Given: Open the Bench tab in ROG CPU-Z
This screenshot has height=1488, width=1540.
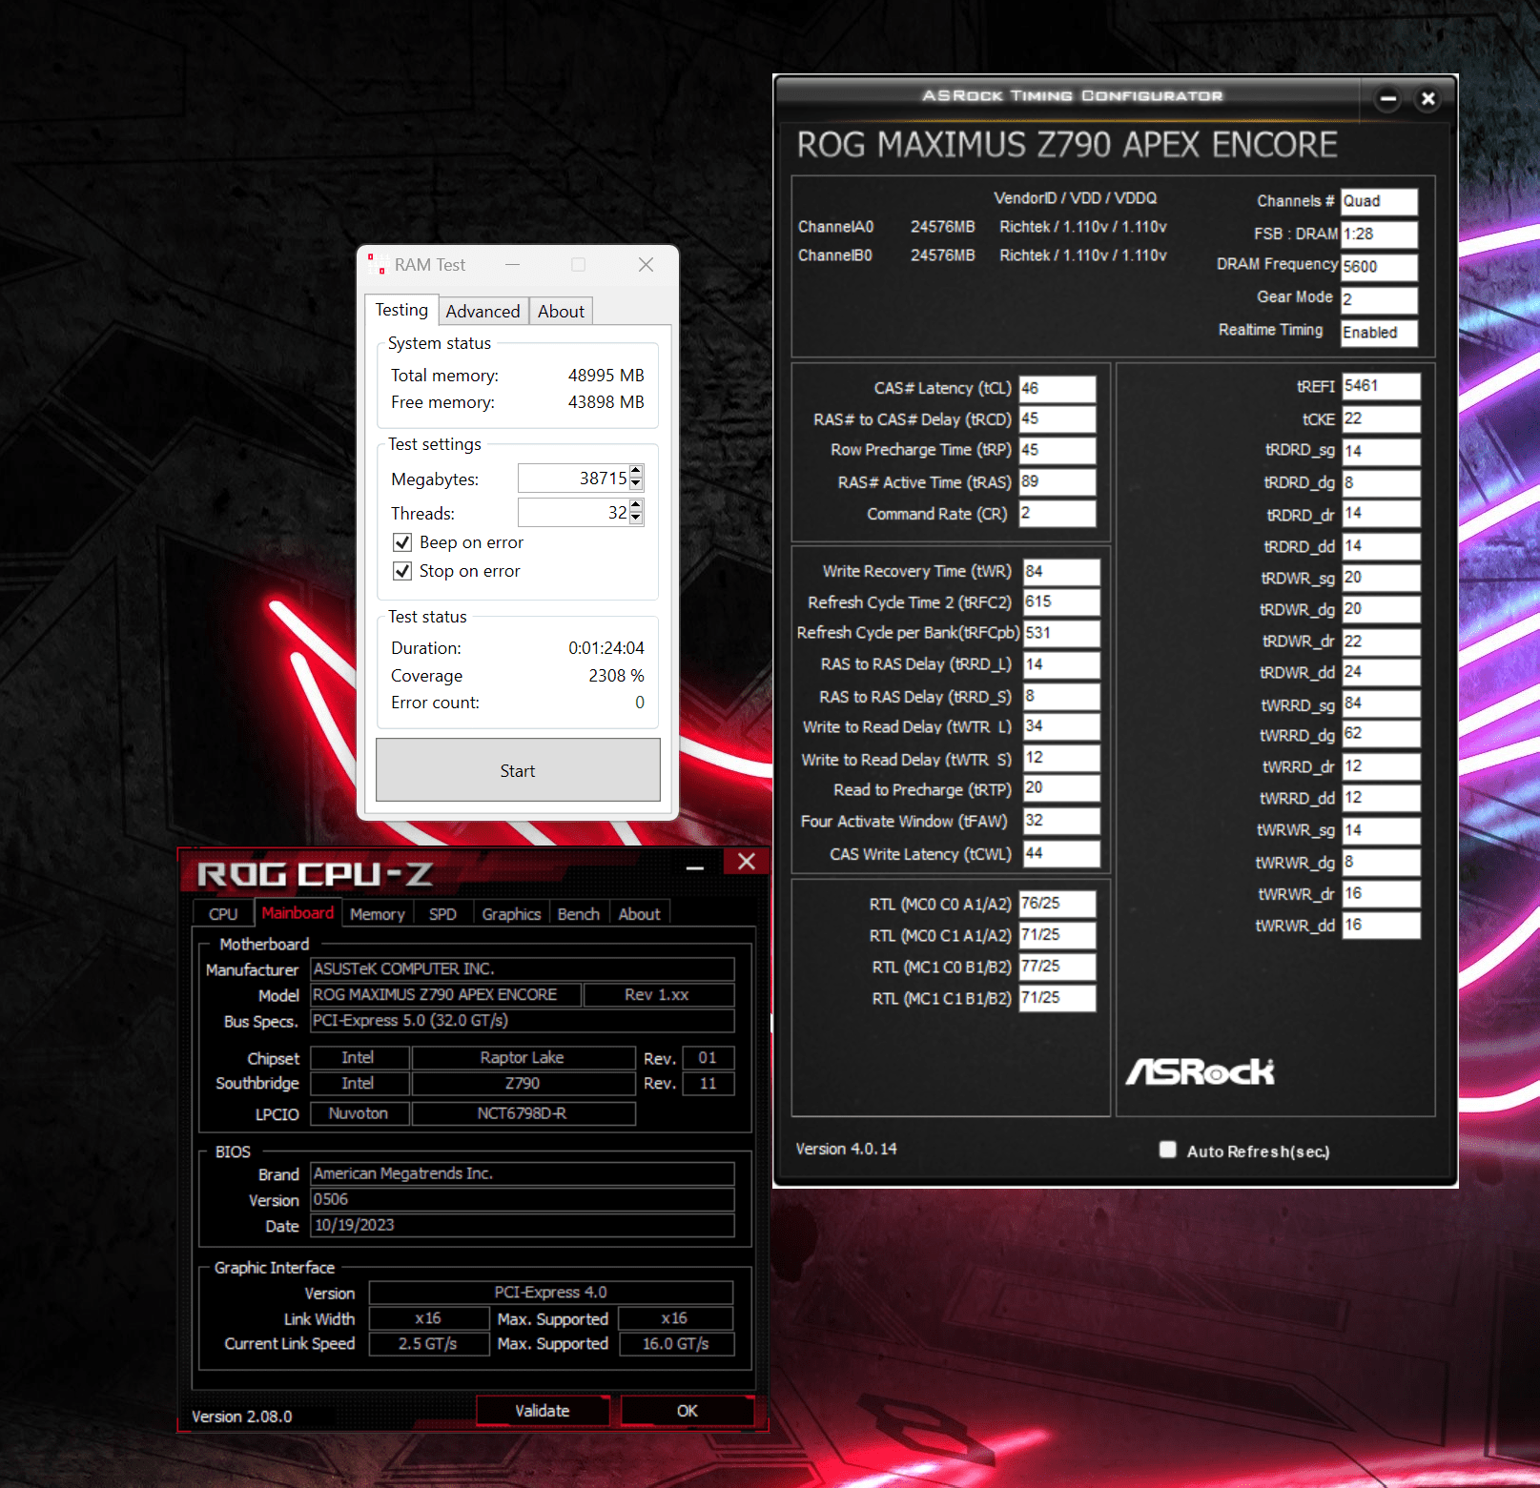Looking at the screenshot, I should click(x=578, y=913).
